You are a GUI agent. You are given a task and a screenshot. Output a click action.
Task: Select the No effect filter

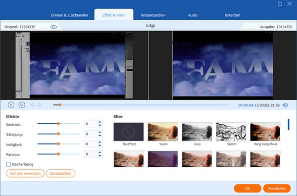coord(129,132)
